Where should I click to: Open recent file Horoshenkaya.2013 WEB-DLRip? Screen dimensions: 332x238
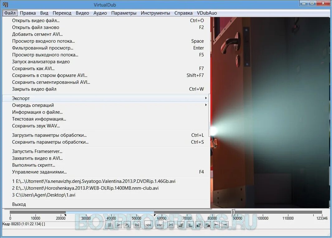click(105, 188)
